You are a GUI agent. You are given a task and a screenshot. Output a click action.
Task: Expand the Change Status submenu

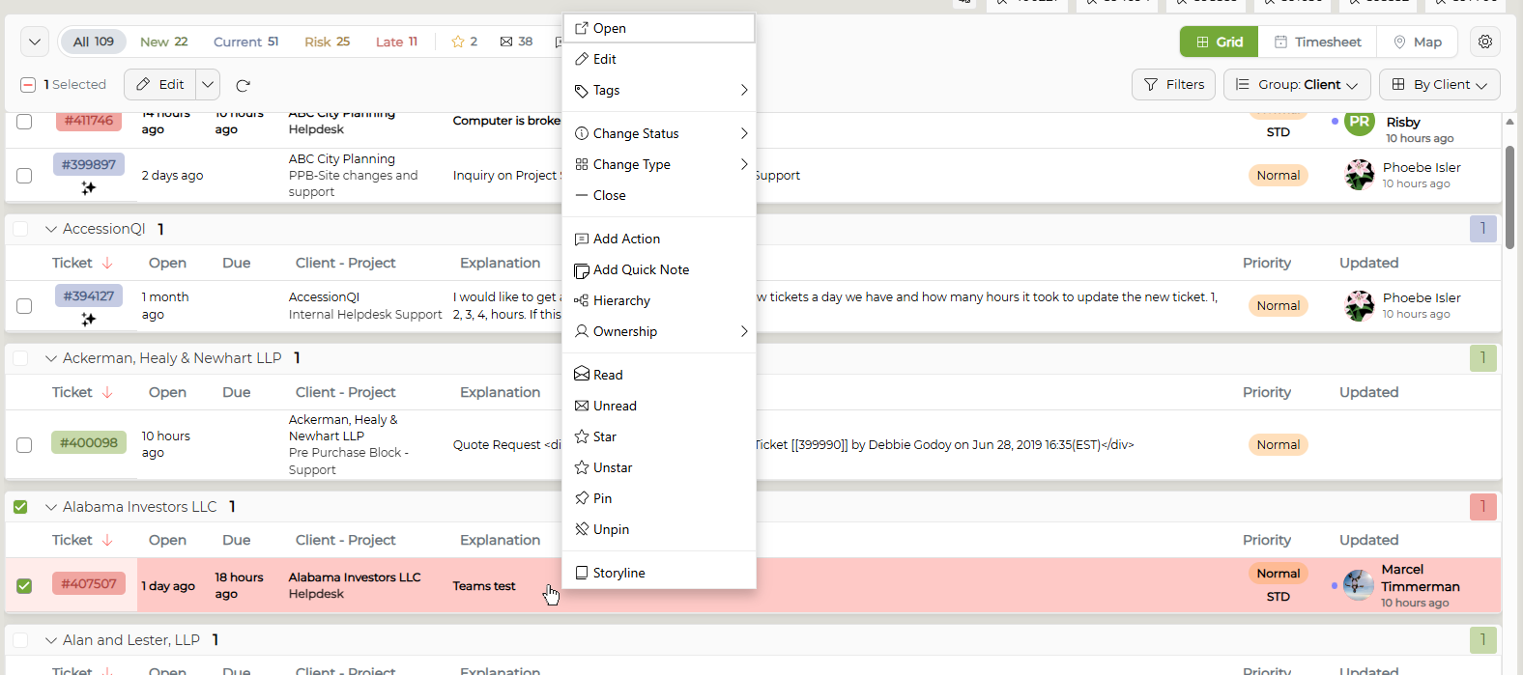pos(658,133)
